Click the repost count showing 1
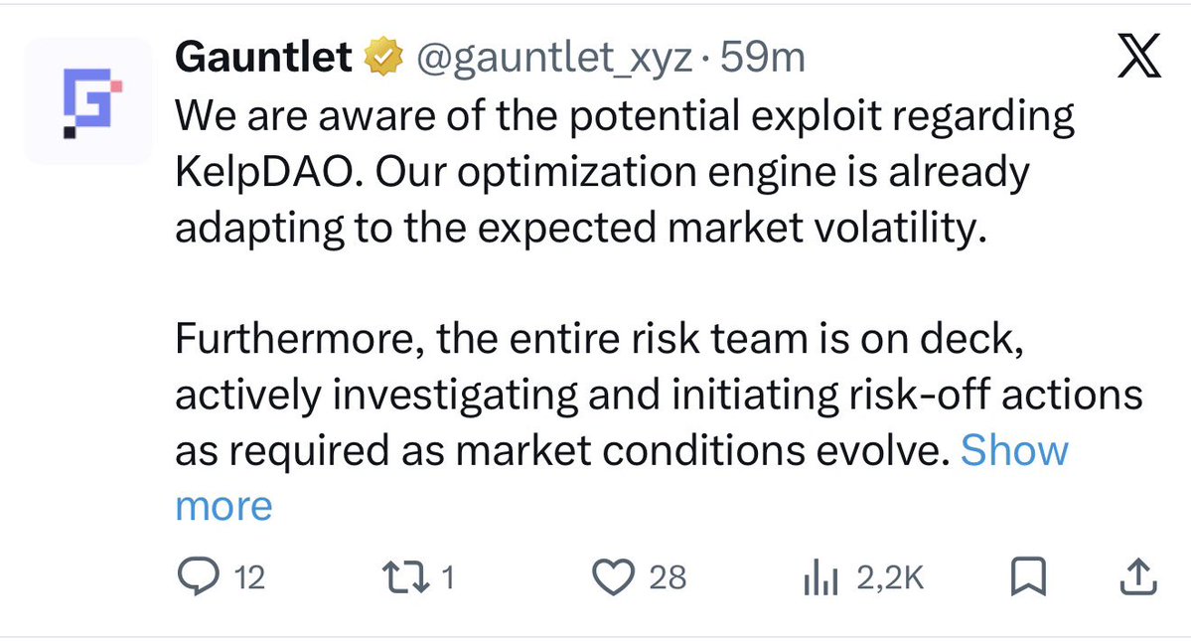This screenshot has width=1191, height=641. click(447, 577)
